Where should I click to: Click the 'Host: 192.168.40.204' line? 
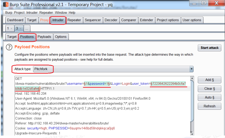point(31,94)
